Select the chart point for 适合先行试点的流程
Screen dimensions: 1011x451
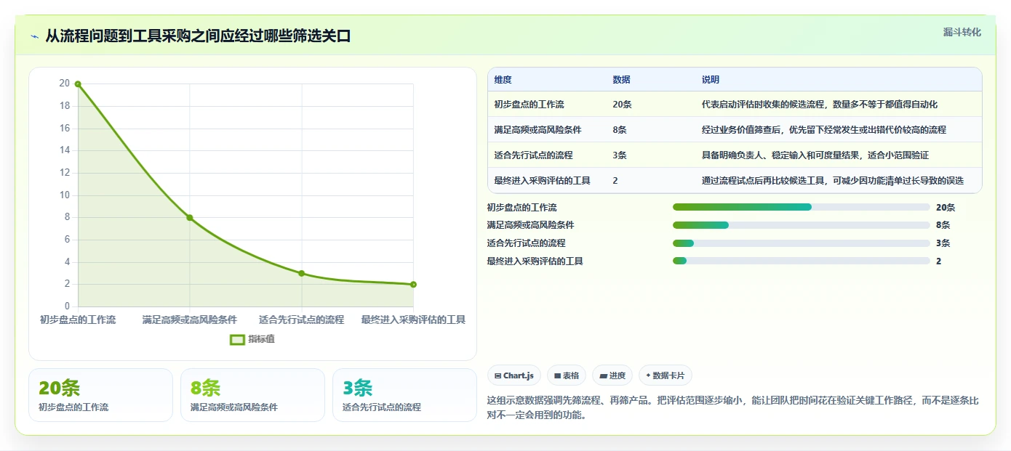[x=301, y=273]
